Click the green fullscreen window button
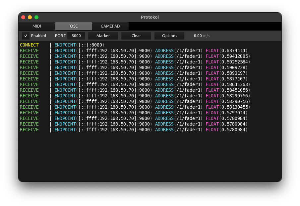300x206 pixels. (36, 17)
